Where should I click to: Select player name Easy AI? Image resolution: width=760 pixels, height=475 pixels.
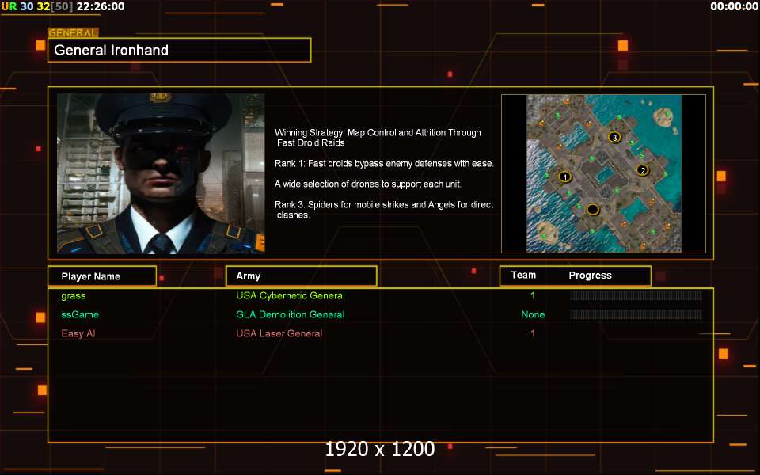pyautogui.click(x=78, y=333)
